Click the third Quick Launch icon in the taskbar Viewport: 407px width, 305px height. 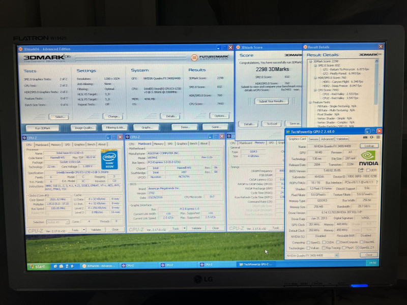(67, 266)
